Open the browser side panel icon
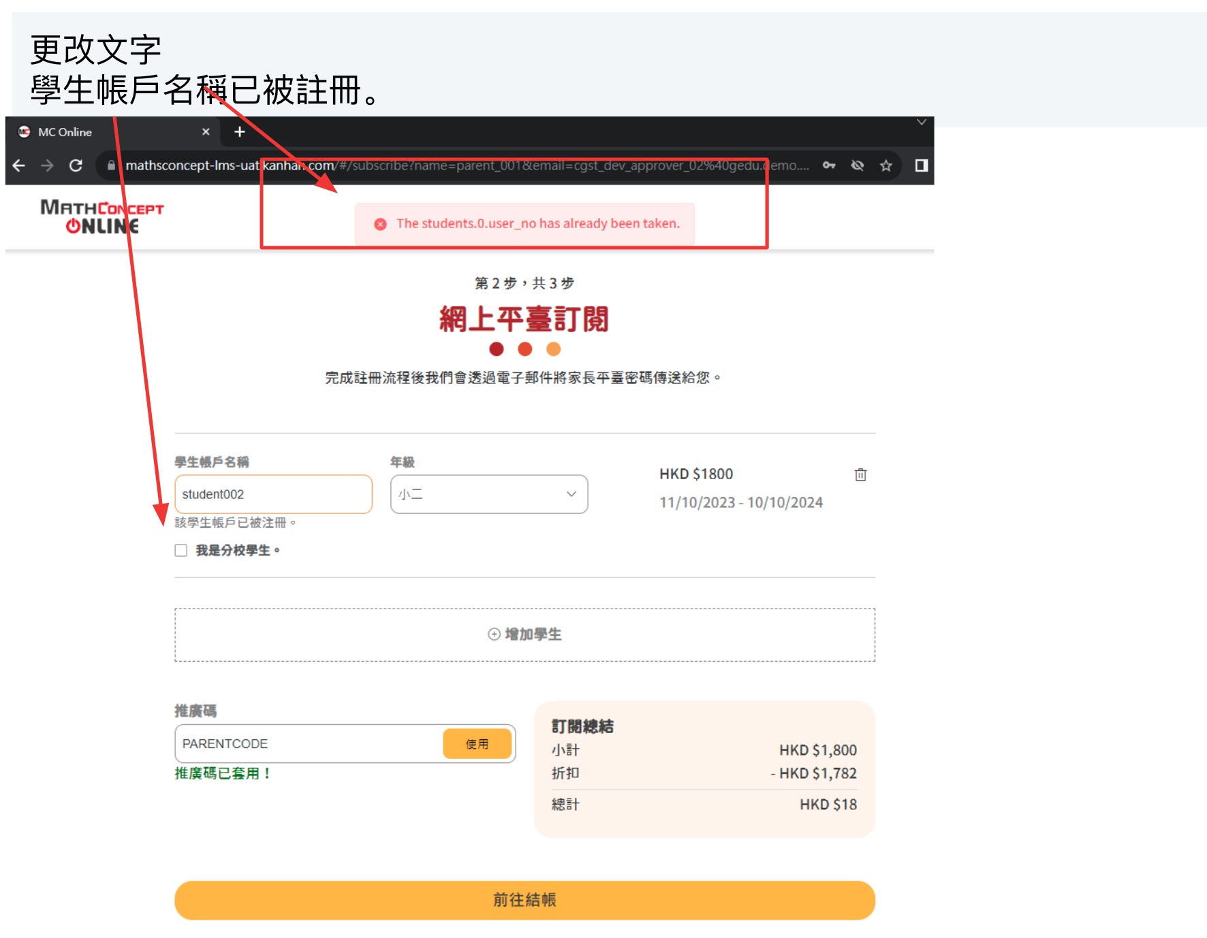 point(921,165)
